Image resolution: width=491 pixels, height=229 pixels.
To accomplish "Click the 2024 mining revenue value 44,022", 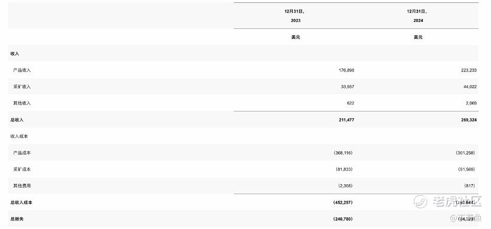I will pos(470,87).
